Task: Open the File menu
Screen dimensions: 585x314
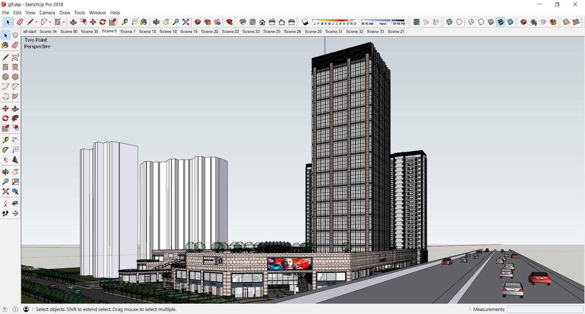Action: (x=5, y=13)
